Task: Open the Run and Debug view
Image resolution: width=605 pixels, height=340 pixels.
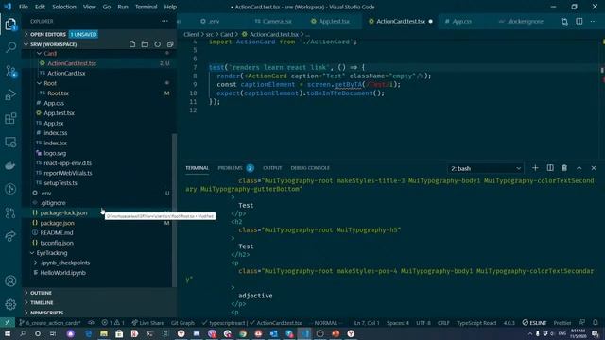Action: click(x=10, y=94)
